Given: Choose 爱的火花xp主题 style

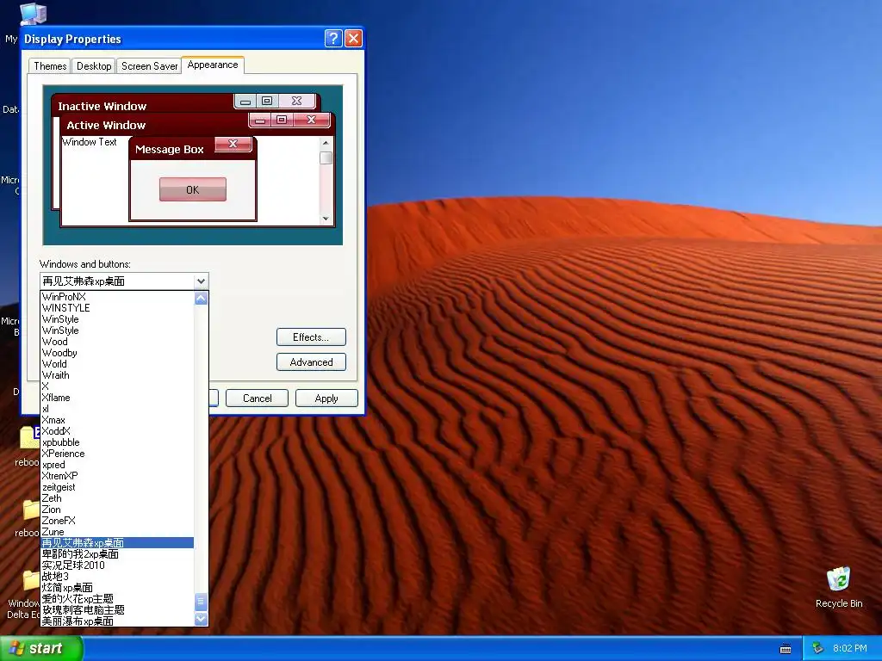Looking at the screenshot, I should (117, 599).
